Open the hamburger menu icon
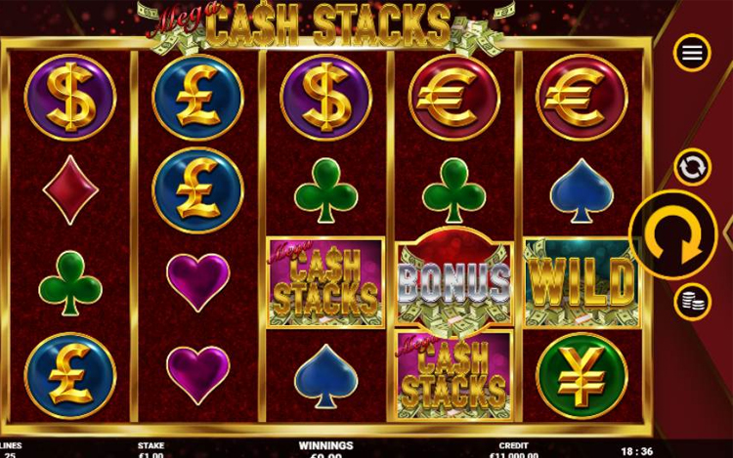This screenshot has width=733, height=458. tap(692, 53)
